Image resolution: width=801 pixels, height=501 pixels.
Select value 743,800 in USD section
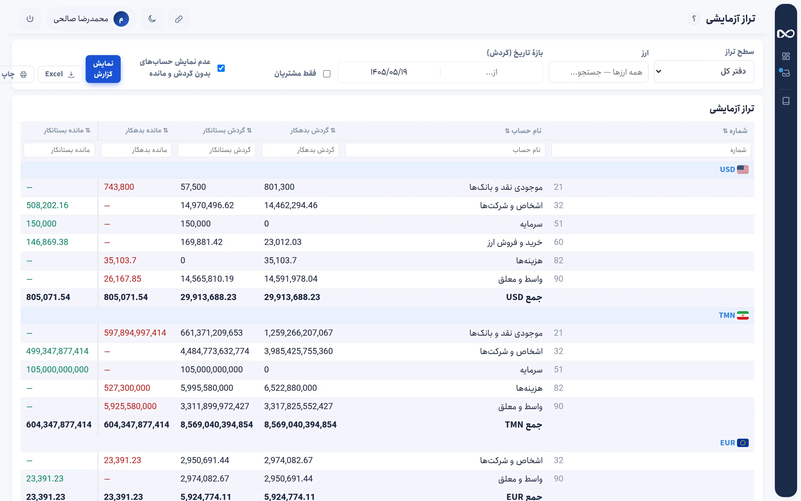pos(119,187)
